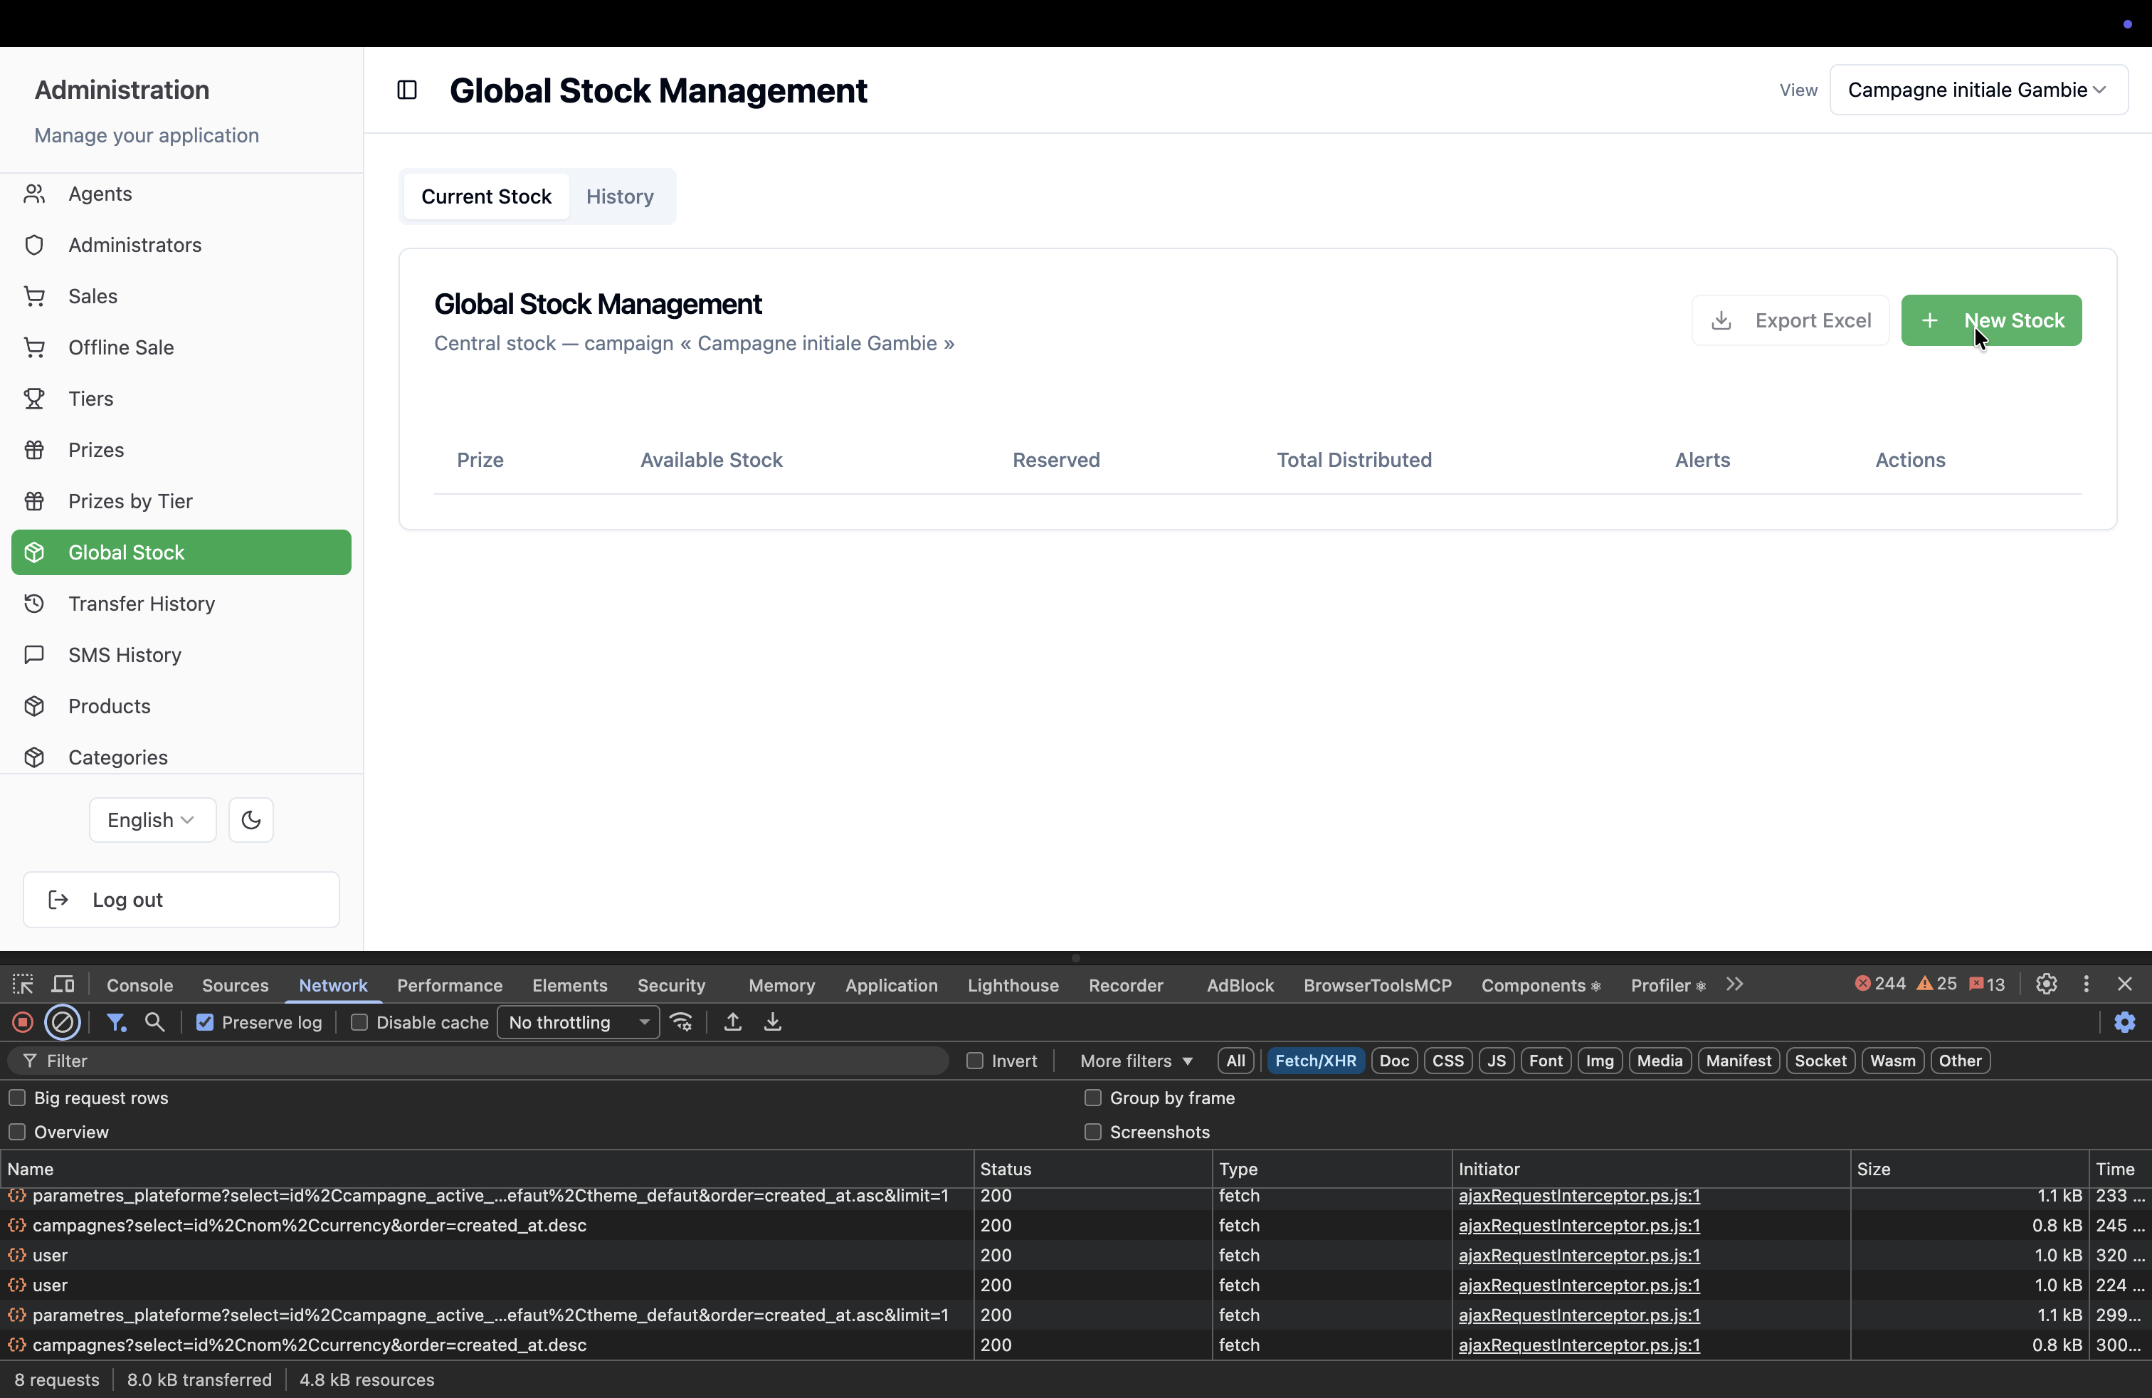Image resolution: width=2152 pixels, height=1398 pixels.
Task: Switch to Current Stock tab
Action: pos(487,196)
